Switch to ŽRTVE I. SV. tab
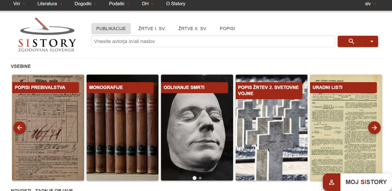This screenshot has height=191, width=392. [x=152, y=29]
